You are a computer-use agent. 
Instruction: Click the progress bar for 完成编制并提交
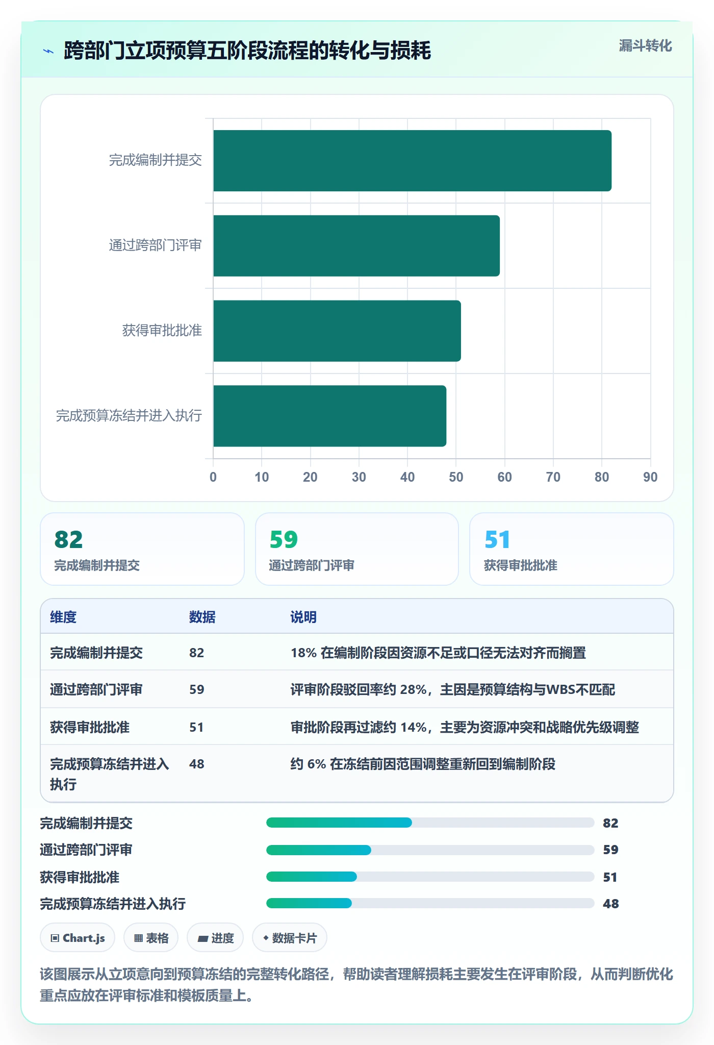pyautogui.click(x=430, y=823)
